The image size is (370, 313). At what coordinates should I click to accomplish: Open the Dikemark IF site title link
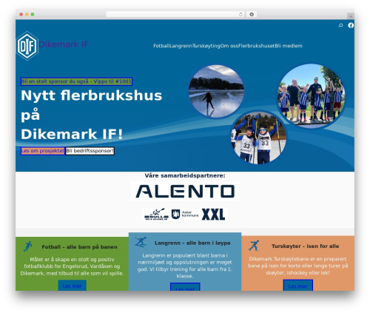pyautogui.click(x=64, y=44)
